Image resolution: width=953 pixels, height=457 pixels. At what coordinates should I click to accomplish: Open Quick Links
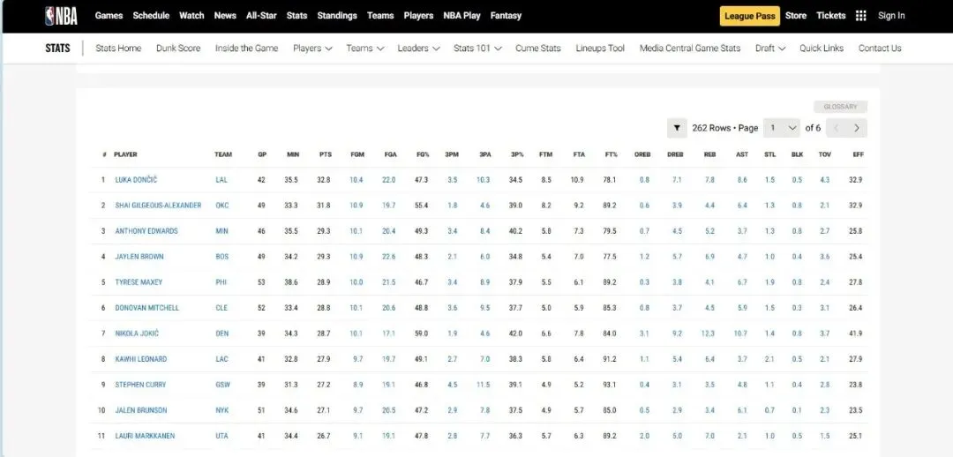pos(822,49)
